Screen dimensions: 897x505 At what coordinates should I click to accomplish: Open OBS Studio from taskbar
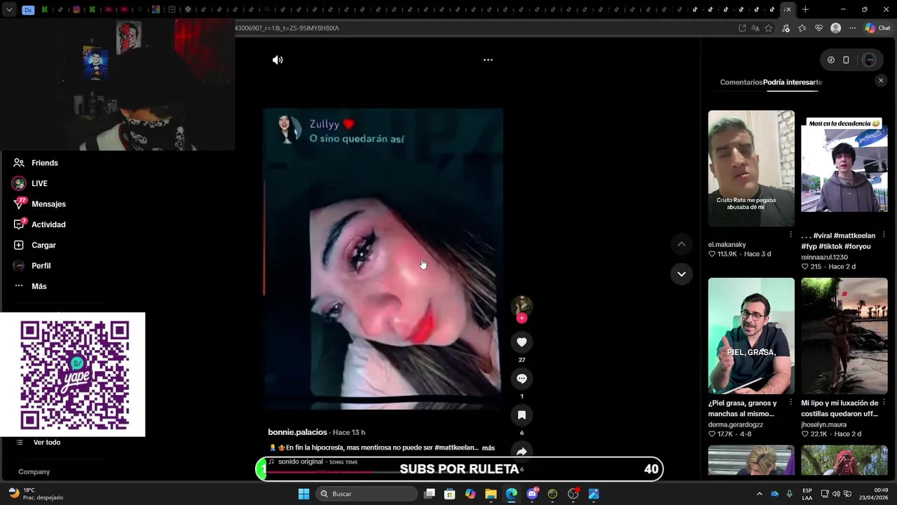pos(573,494)
